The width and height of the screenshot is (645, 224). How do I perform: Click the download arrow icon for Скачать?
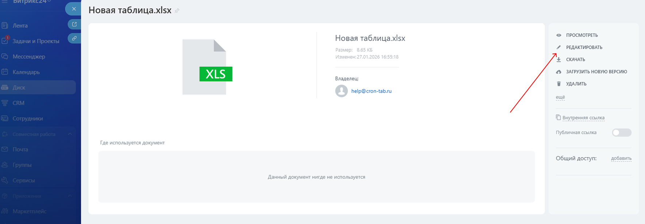(559, 60)
